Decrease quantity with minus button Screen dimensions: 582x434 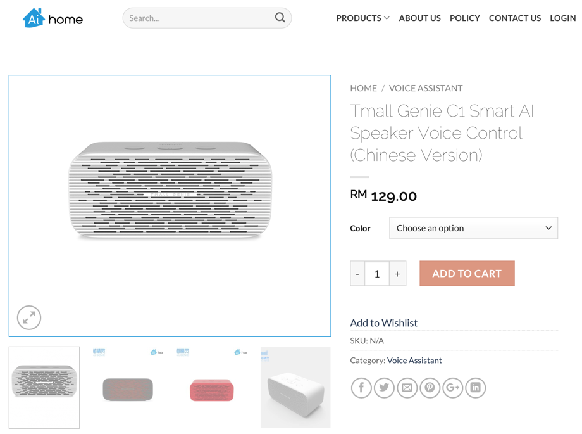tap(357, 274)
